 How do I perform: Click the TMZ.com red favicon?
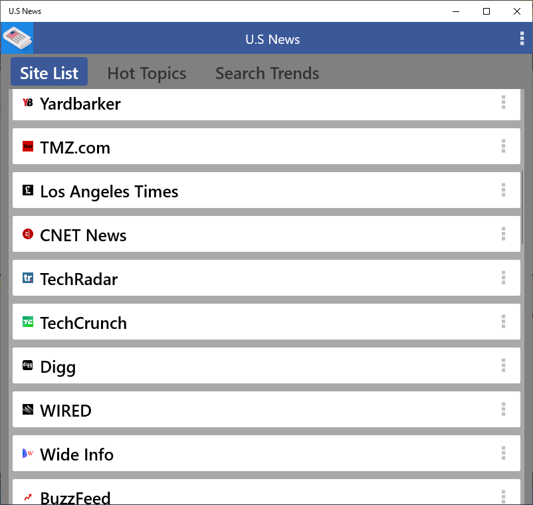[x=28, y=146]
